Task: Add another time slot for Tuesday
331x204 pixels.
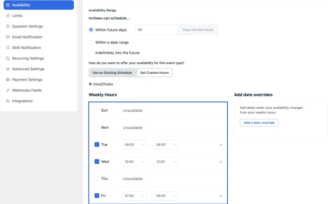Action: pos(221,145)
